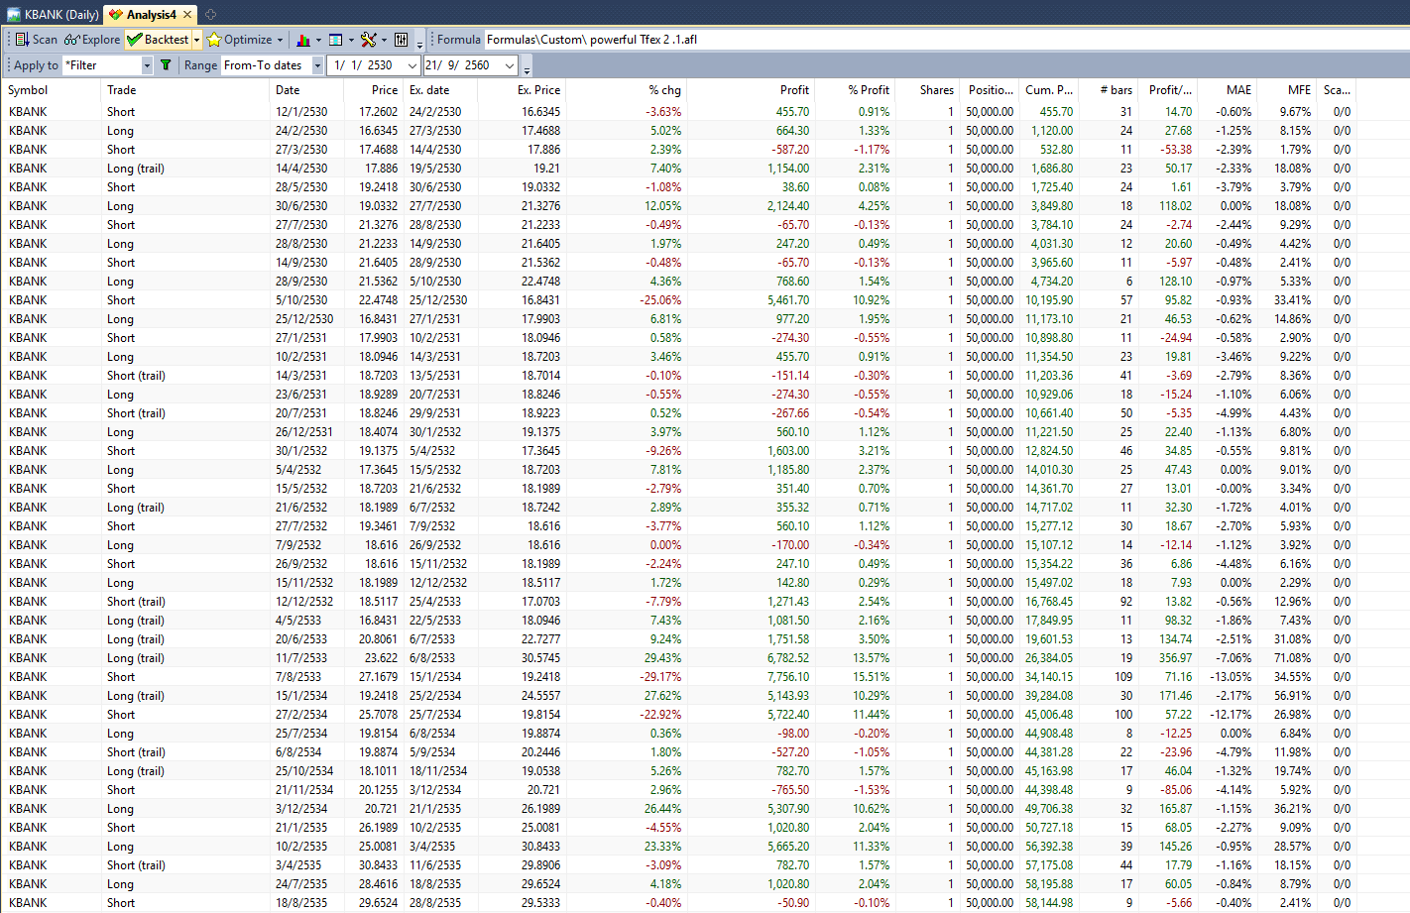Screen dimensions: 1410x913
Task: Open the Report bar chart icon
Action: 303,40
